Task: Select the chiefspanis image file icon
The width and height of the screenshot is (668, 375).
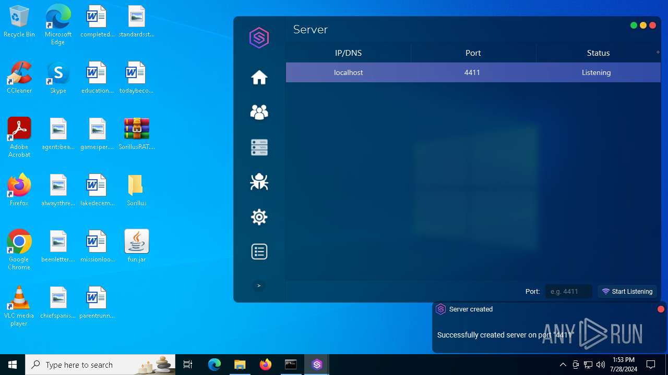Action: [x=58, y=303]
